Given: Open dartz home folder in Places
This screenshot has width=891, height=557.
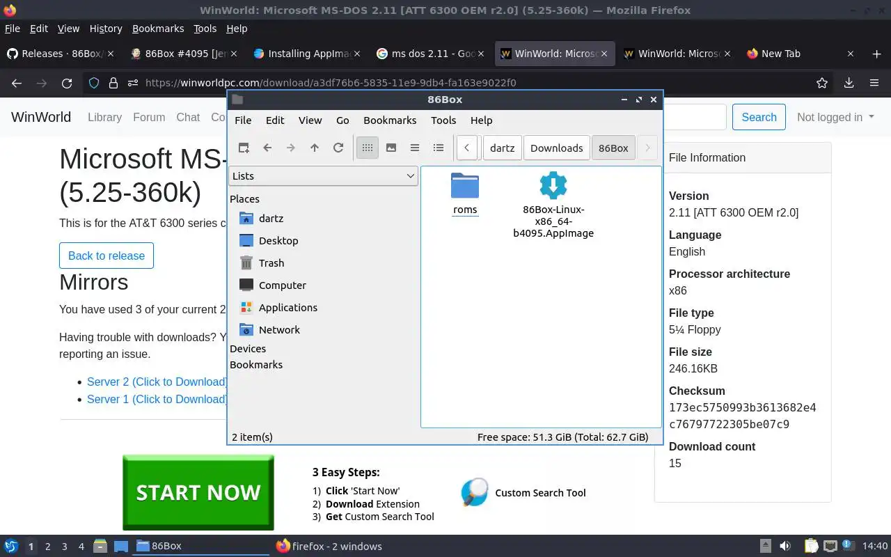Looking at the screenshot, I should (x=271, y=218).
